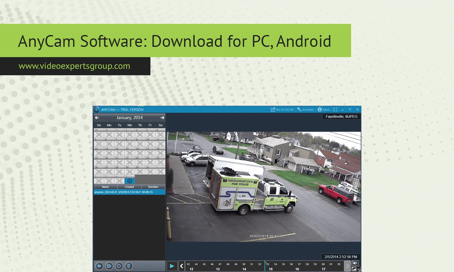Toggle fullscreen mode in title bar
This screenshot has height=272, width=454.
(x=335, y=109)
